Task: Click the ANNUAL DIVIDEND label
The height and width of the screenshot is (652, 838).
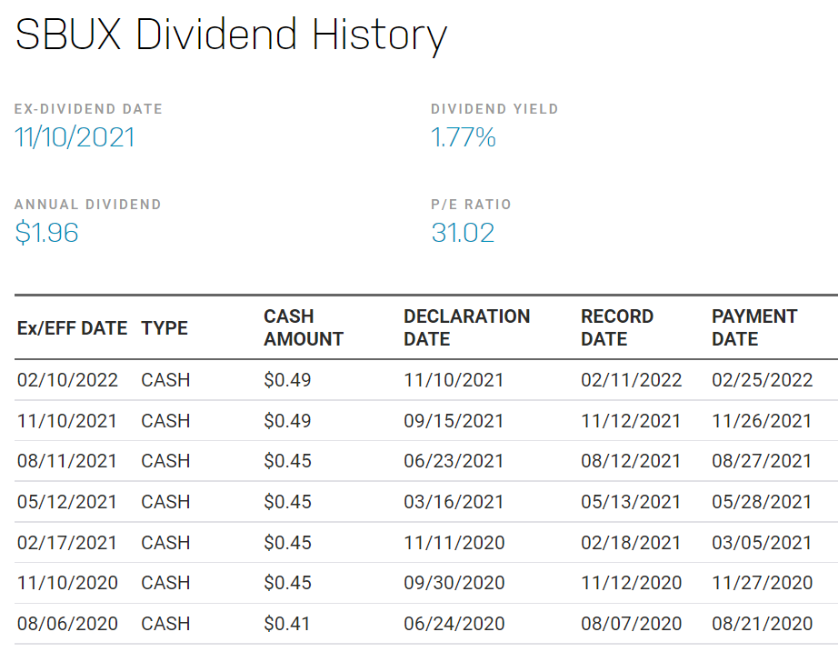Action: [87, 205]
